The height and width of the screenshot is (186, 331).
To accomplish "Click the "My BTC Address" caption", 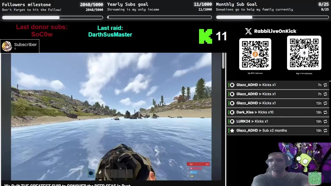I will click(x=255, y=73).
